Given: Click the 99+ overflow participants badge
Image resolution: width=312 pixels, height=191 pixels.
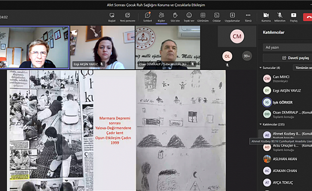Looking at the screenshot, I should [x=247, y=56].
